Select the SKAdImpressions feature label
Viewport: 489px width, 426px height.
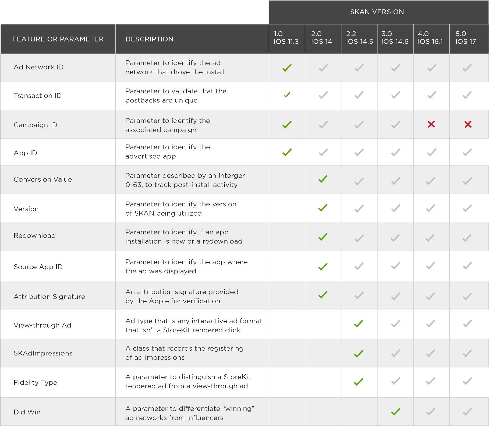43,353
